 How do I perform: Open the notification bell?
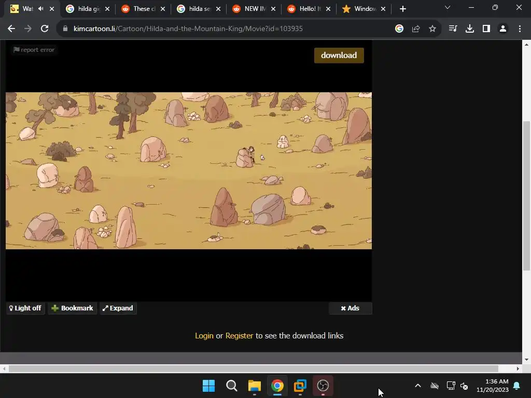pos(517,386)
